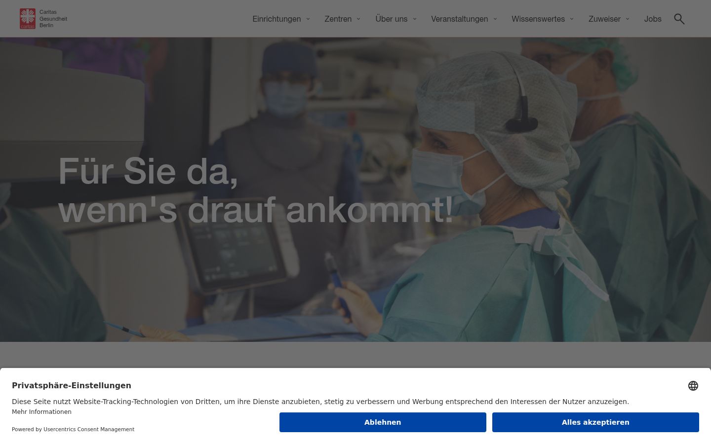Click the Alles akzeptieren button
The image size is (711, 444).
pyautogui.click(x=595, y=422)
